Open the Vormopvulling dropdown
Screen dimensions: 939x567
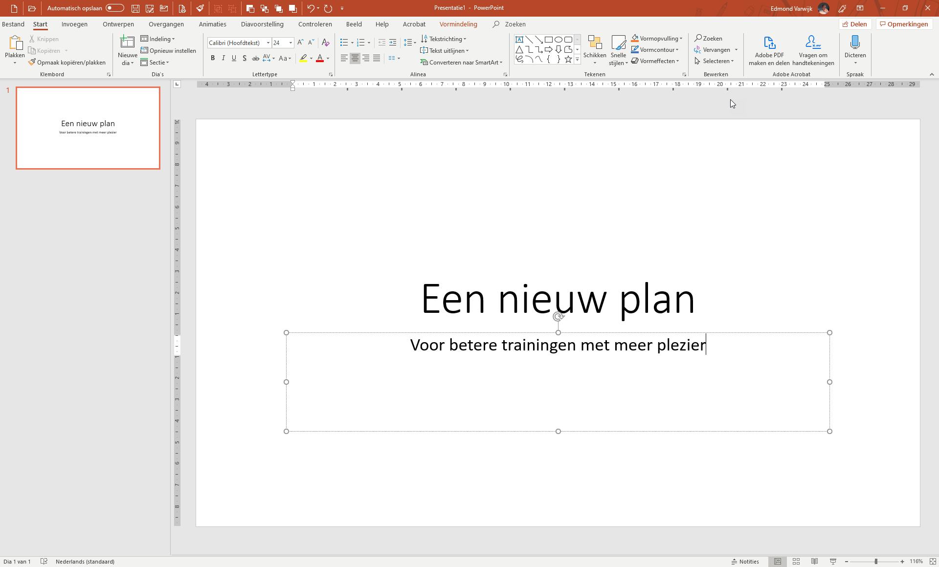[680, 39]
